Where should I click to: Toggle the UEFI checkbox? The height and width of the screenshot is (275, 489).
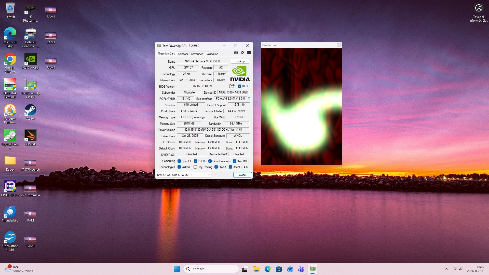tap(239, 86)
